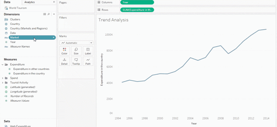This screenshot has height=127, width=277.
Task: Switch to the Analytics tab
Action: coord(30,2)
